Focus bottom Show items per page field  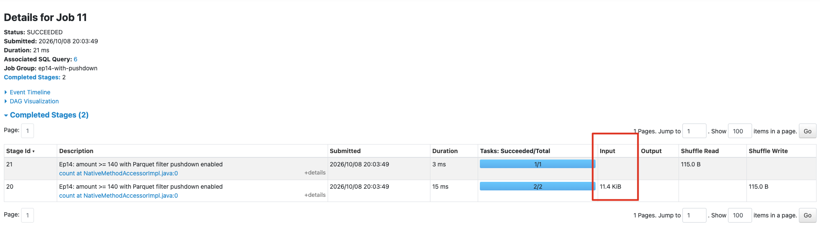[x=740, y=215]
